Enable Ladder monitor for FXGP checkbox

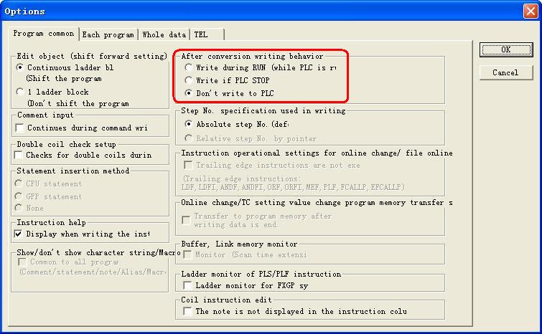click(188, 285)
